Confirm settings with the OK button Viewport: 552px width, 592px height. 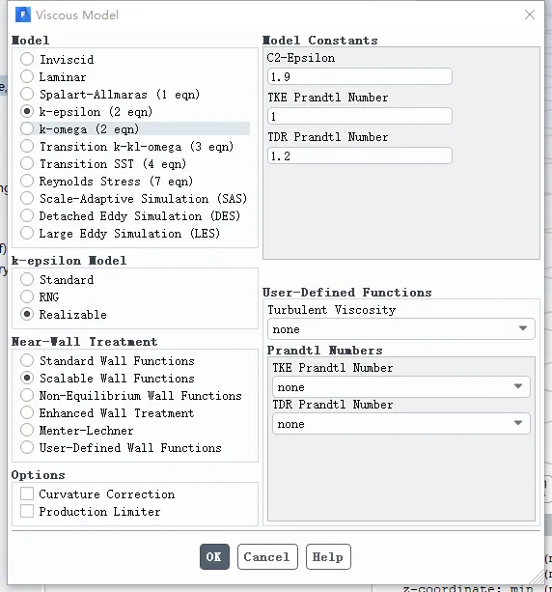(x=214, y=556)
